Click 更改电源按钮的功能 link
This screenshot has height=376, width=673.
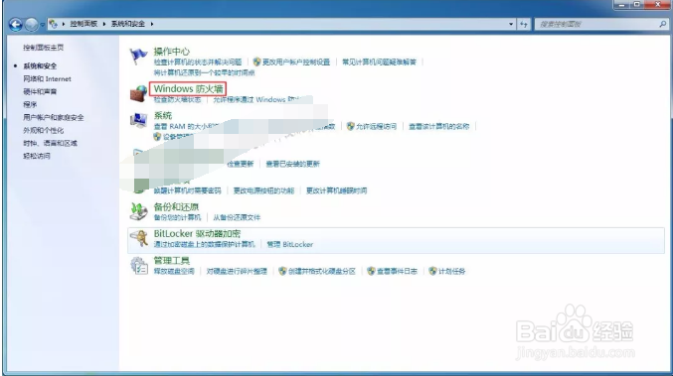click(263, 190)
